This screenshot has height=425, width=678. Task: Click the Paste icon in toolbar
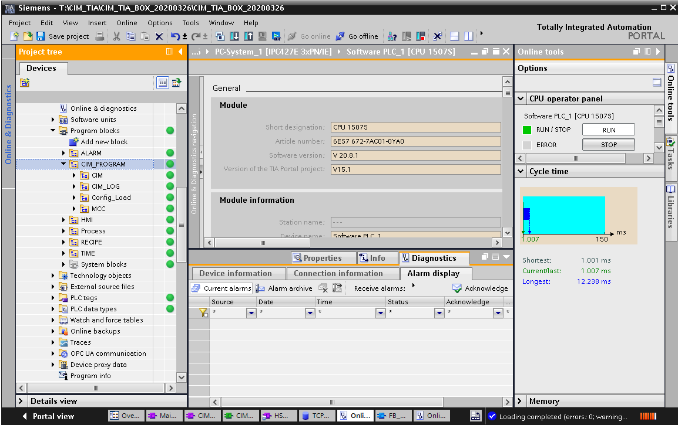click(145, 36)
